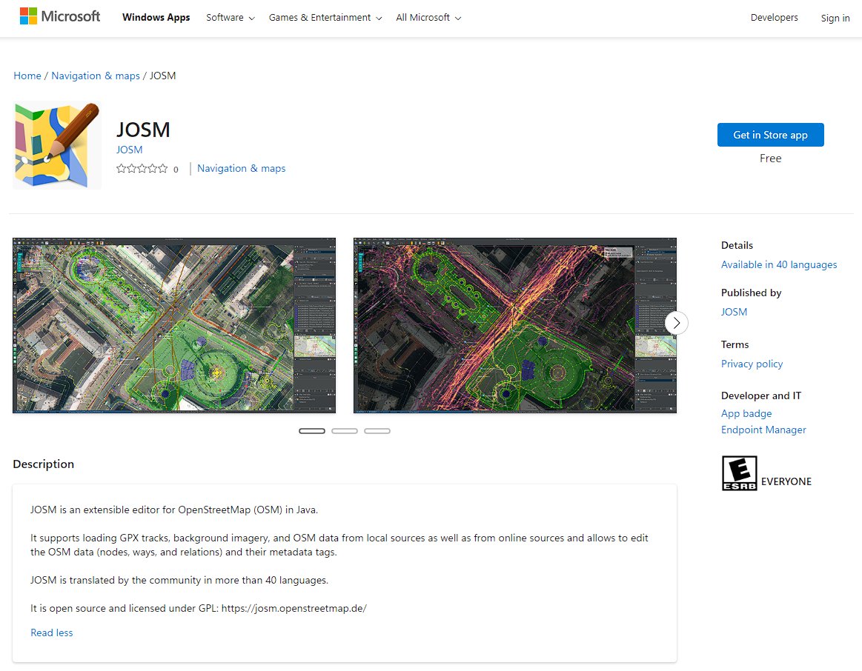Select first carousel page indicator

click(312, 431)
